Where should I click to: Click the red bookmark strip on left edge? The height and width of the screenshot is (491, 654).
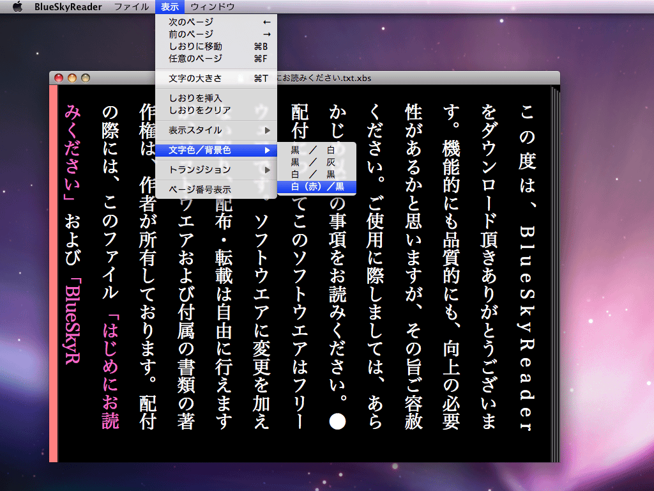pos(54,274)
